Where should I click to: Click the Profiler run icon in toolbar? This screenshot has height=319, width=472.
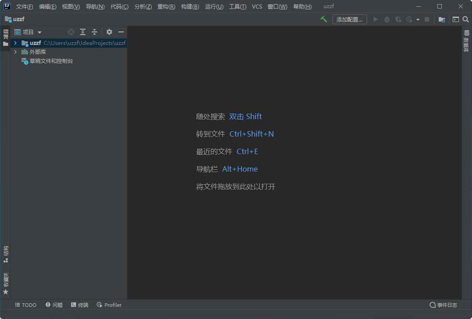pyautogui.click(x=409, y=19)
